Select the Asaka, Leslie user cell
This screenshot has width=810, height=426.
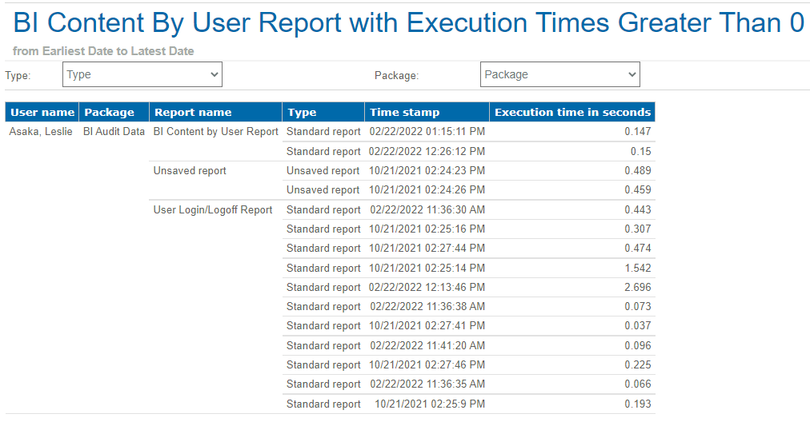pyautogui.click(x=41, y=132)
